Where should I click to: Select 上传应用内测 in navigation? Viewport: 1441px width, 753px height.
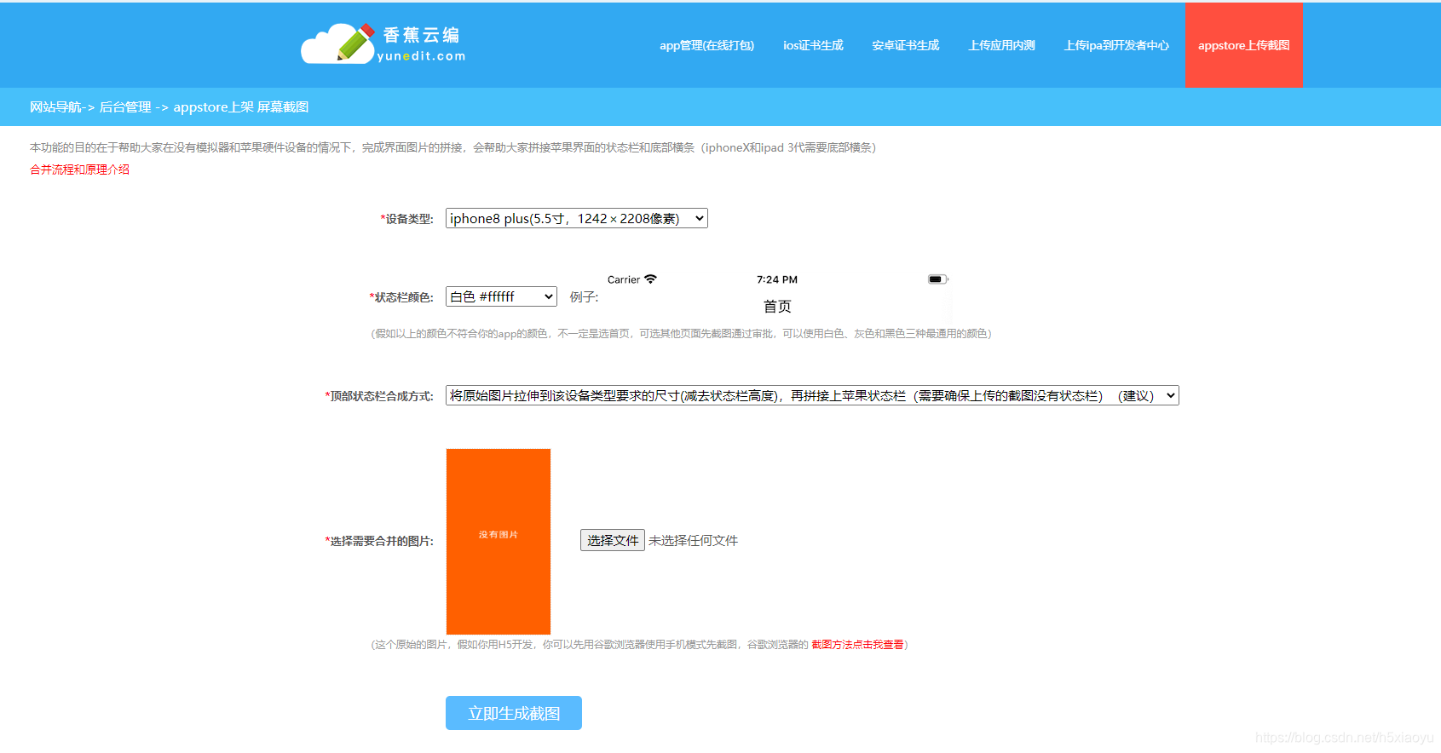(x=1001, y=45)
